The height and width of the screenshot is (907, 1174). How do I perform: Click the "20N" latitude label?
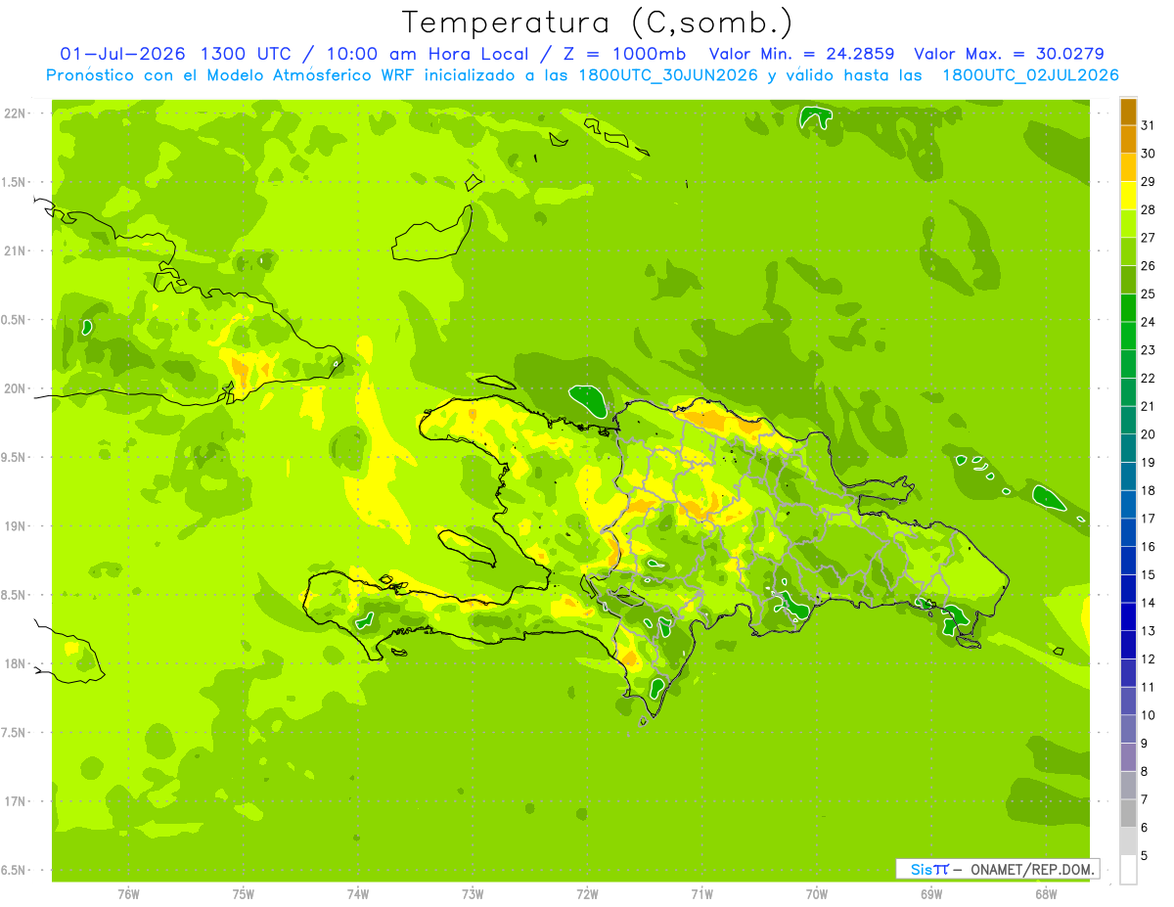[x=16, y=388]
